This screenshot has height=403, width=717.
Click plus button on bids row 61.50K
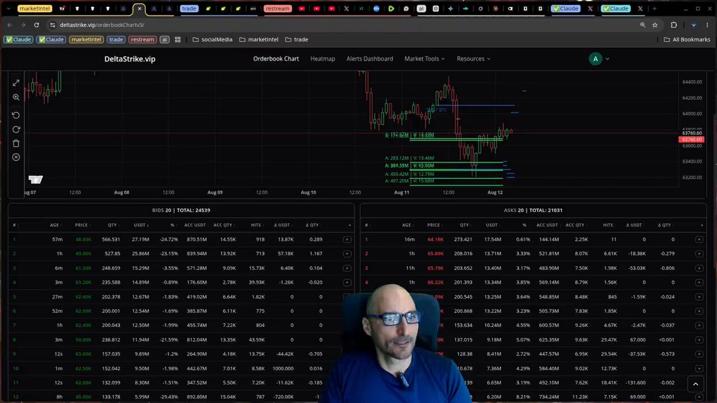point(347,268)
